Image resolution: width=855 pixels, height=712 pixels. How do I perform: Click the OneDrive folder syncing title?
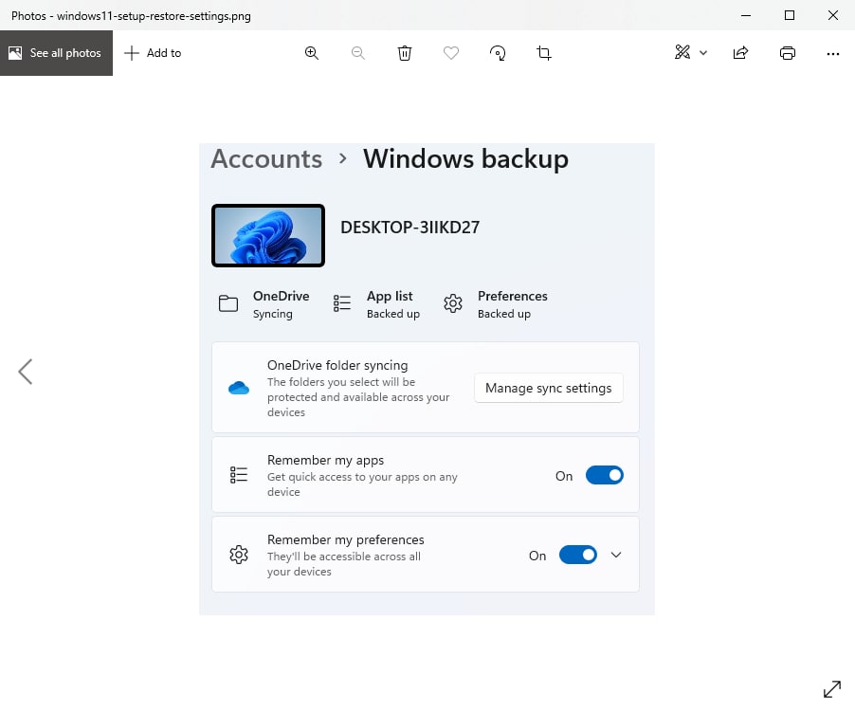click(x=337, y=365)
